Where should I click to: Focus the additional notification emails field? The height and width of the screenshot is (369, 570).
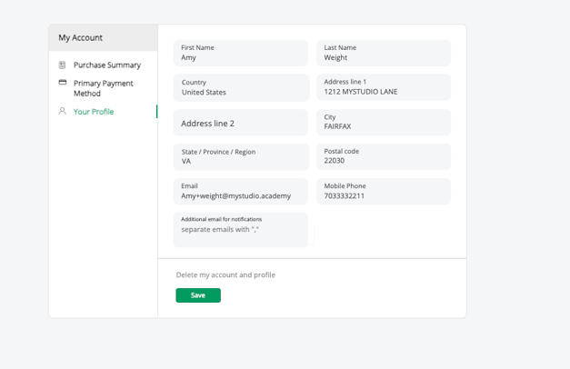[x=240, y=230]
